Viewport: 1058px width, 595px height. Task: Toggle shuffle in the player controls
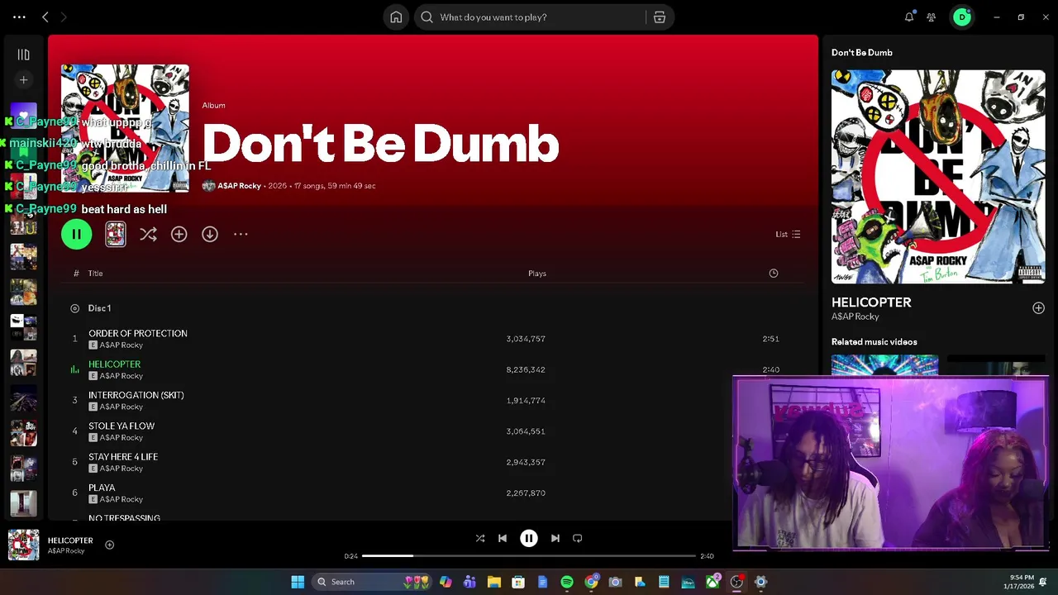point(480,538)
